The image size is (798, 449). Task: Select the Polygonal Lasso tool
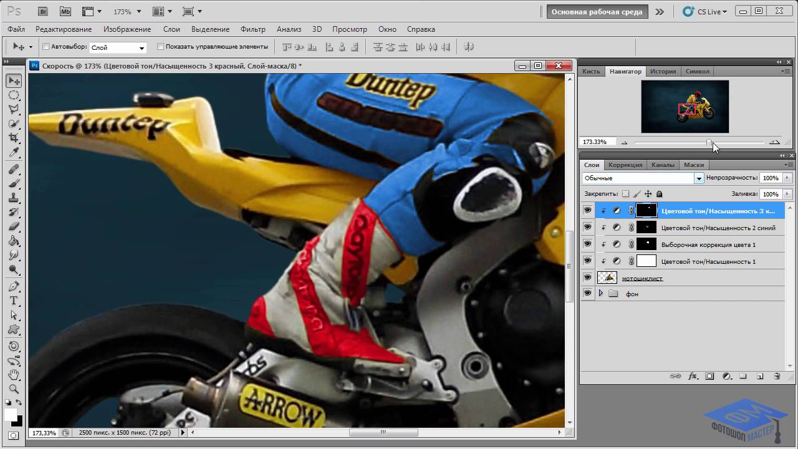[14, 109]
